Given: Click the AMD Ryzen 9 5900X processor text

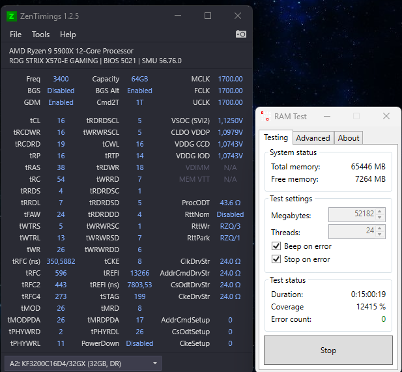Looking at the screenshot, I should click(x=71, y=51).
